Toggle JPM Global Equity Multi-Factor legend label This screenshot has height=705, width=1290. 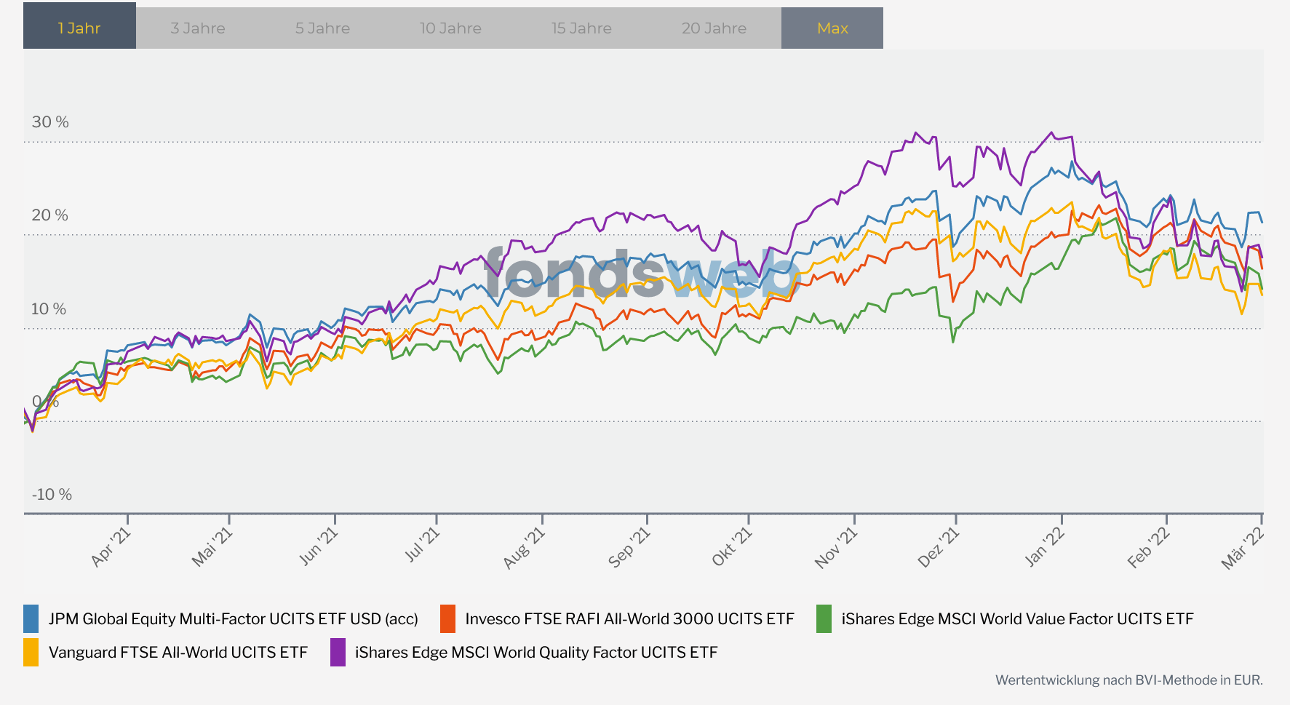[233, 619]
